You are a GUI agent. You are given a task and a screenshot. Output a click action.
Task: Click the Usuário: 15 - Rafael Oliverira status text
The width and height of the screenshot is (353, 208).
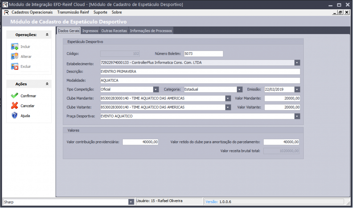pos(159,201)
